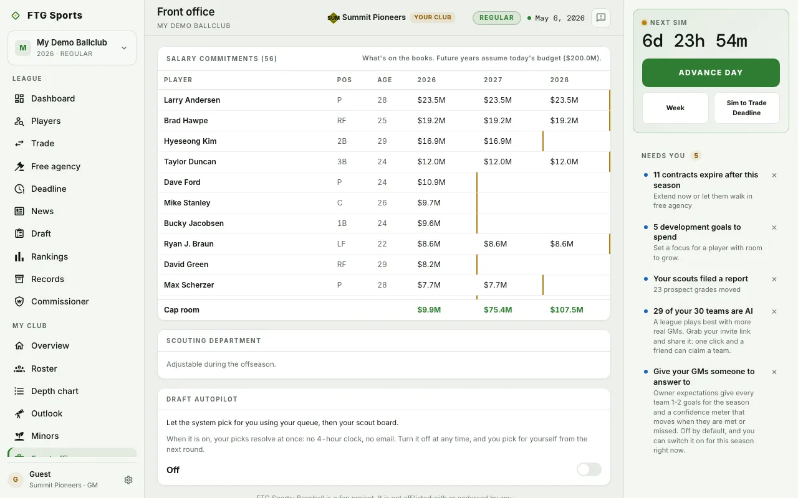Click the FTG Sports diamond logo icon
This screenshot has height=498, width=798.
click(x=16, y=16)
